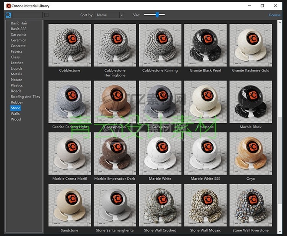This screenshot has width=287, height=236.
Task: Pick the Limestone material preview
Action: click(205, 102)
